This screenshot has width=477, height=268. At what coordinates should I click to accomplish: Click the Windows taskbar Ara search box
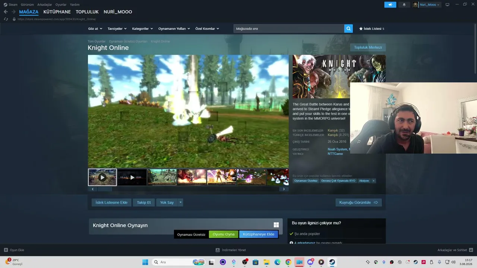[179, 262]
